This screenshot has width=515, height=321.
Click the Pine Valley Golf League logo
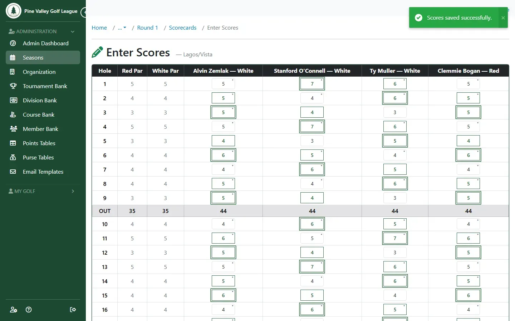tap(14, 11)
